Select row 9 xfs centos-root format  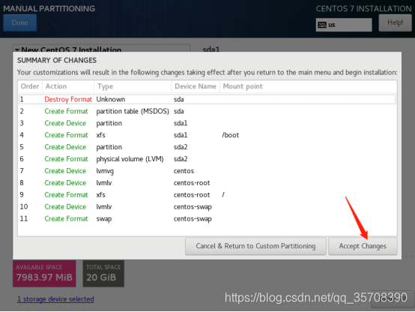(207, 195)
